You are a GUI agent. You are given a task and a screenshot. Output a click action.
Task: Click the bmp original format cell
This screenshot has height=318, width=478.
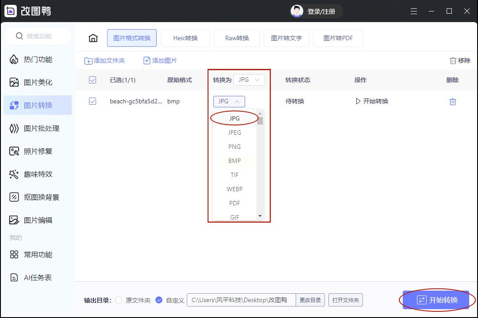173,101
